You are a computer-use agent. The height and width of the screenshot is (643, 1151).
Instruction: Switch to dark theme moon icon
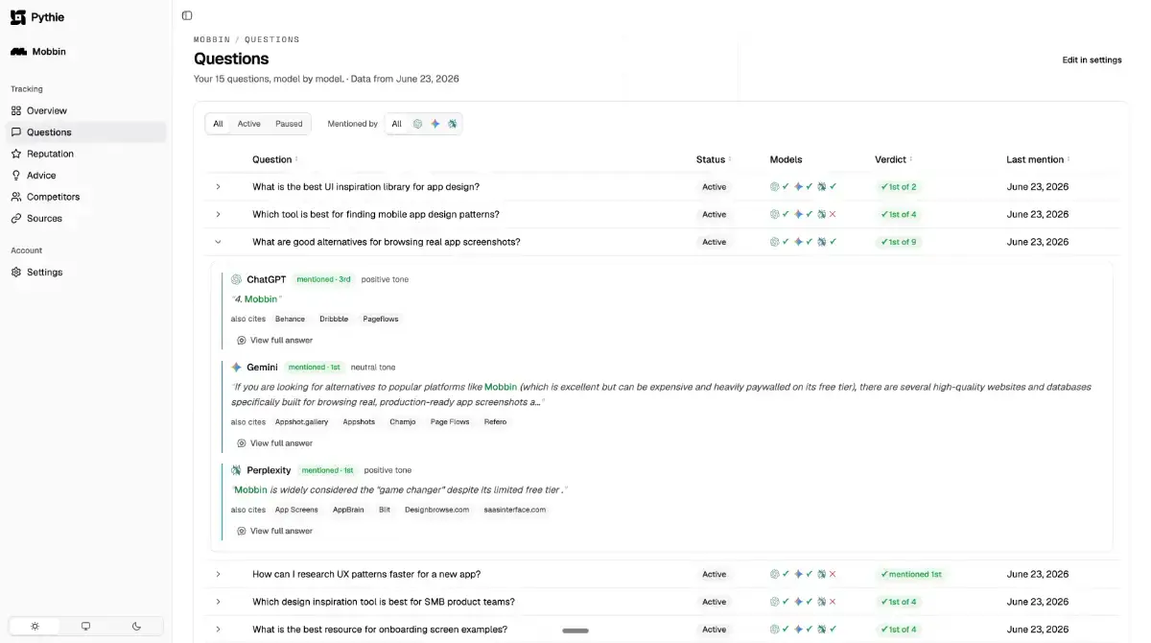[136, 627]
